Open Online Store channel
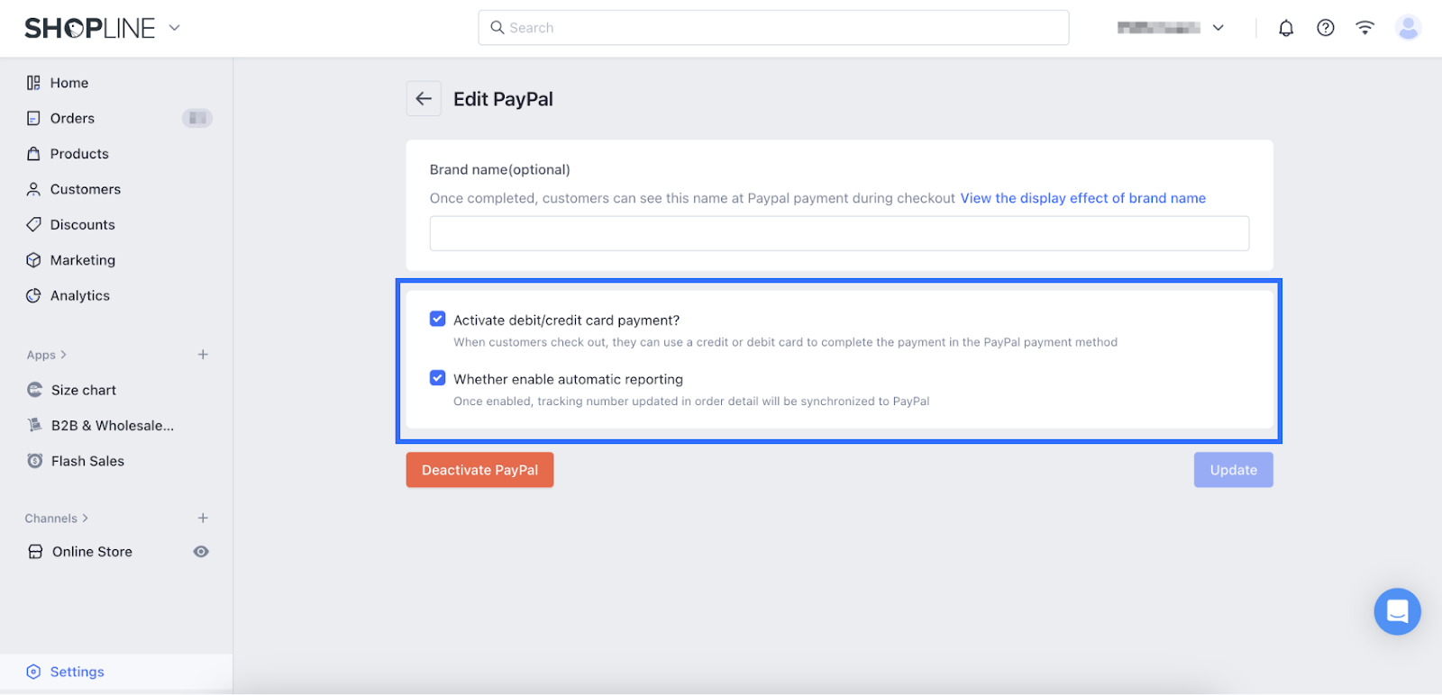Image resolution: width=1442 pixels, height=695 pixels. pos(92,552)
